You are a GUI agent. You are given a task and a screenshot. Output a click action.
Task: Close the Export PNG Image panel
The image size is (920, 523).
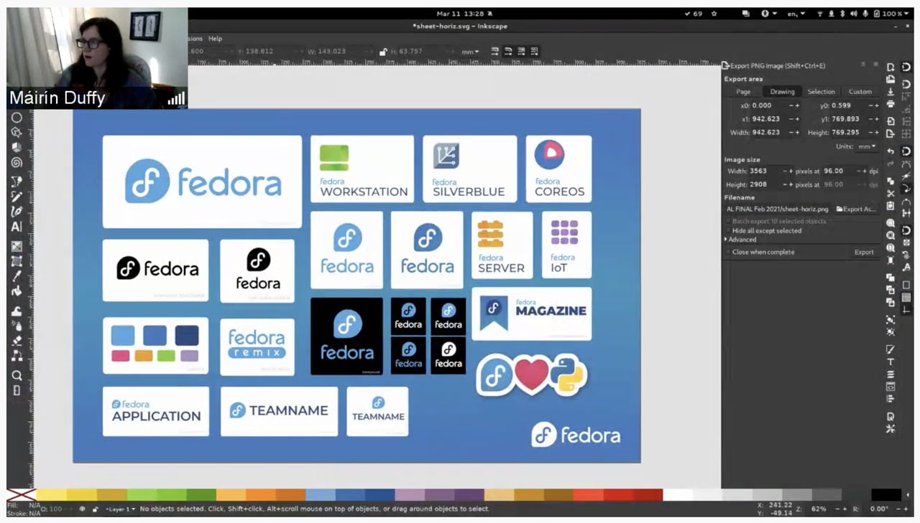876,65
